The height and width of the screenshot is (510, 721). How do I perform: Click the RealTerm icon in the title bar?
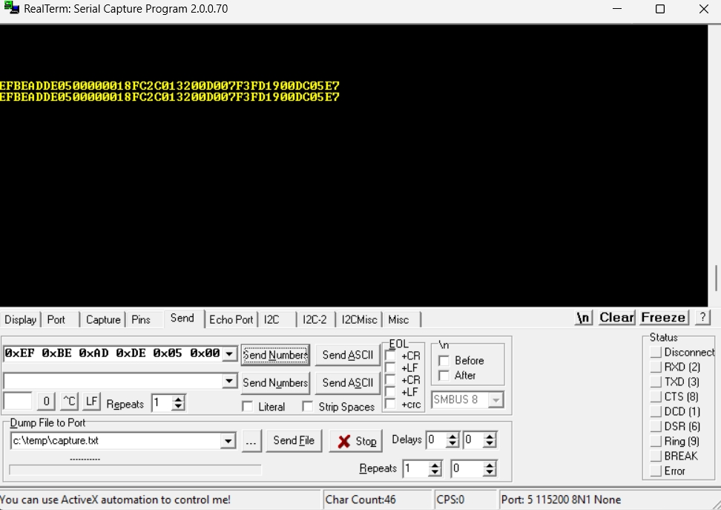pos(11,9)
